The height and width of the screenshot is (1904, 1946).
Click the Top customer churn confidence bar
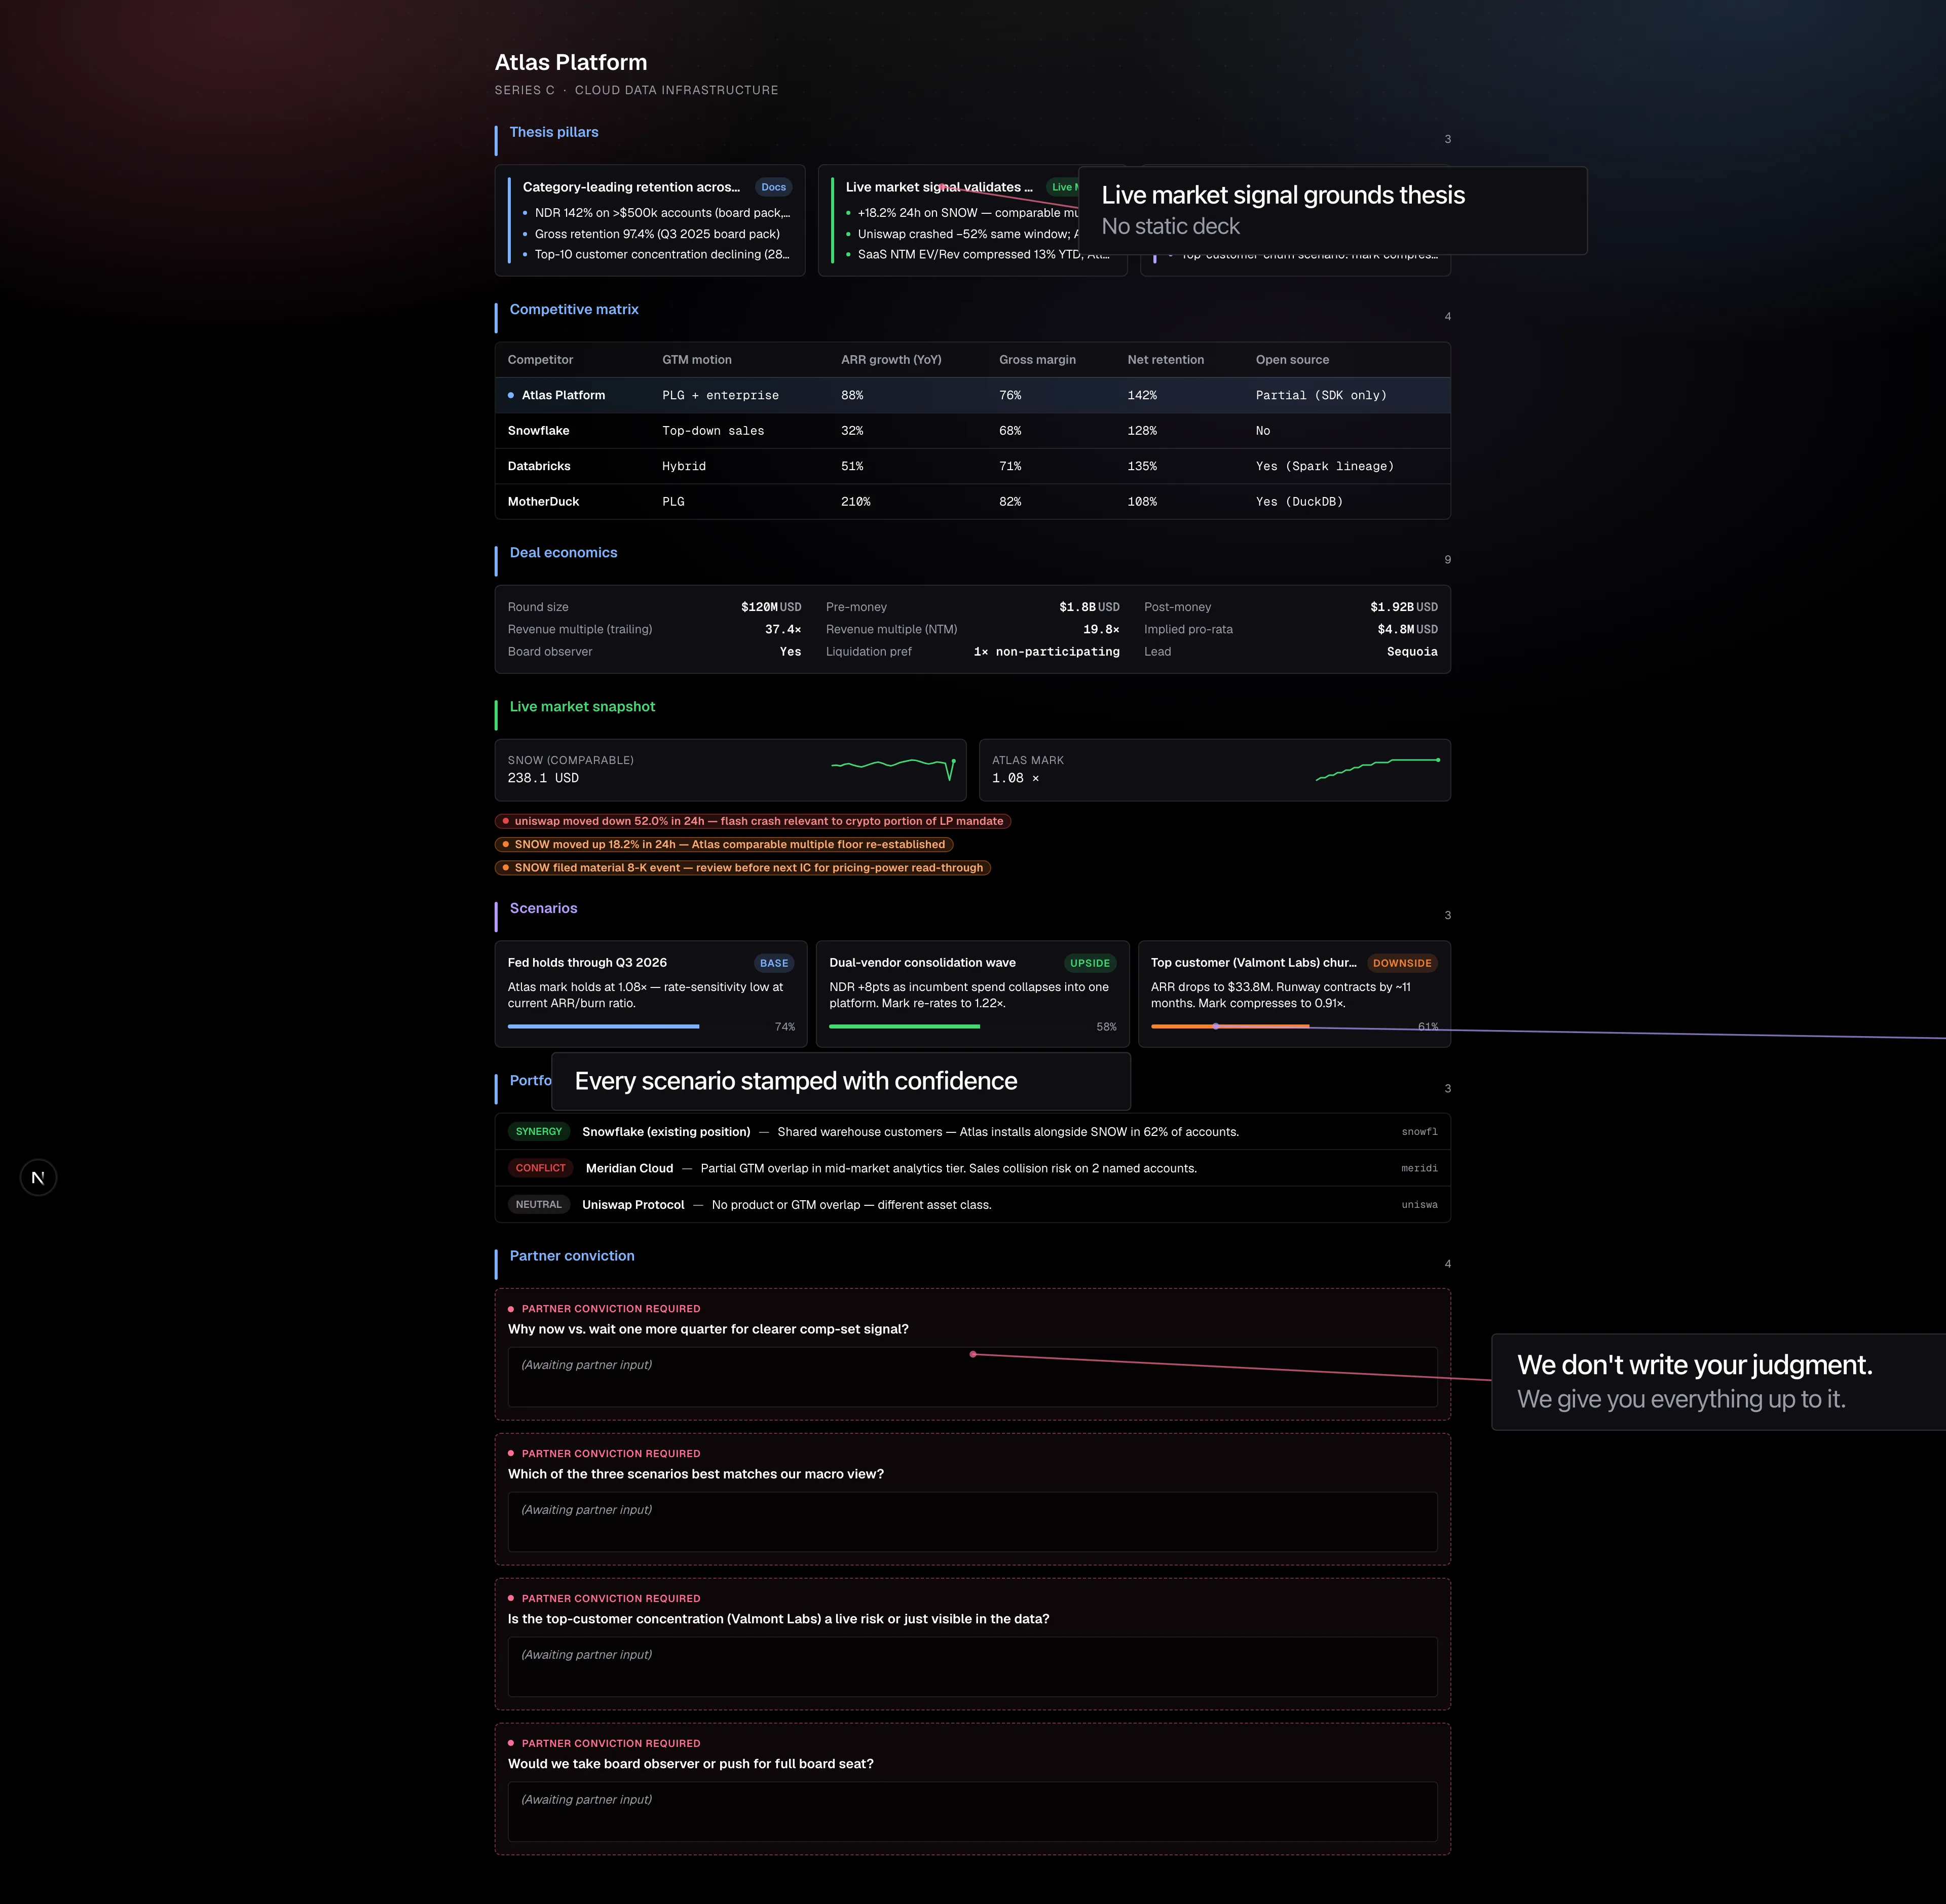1280,1026
